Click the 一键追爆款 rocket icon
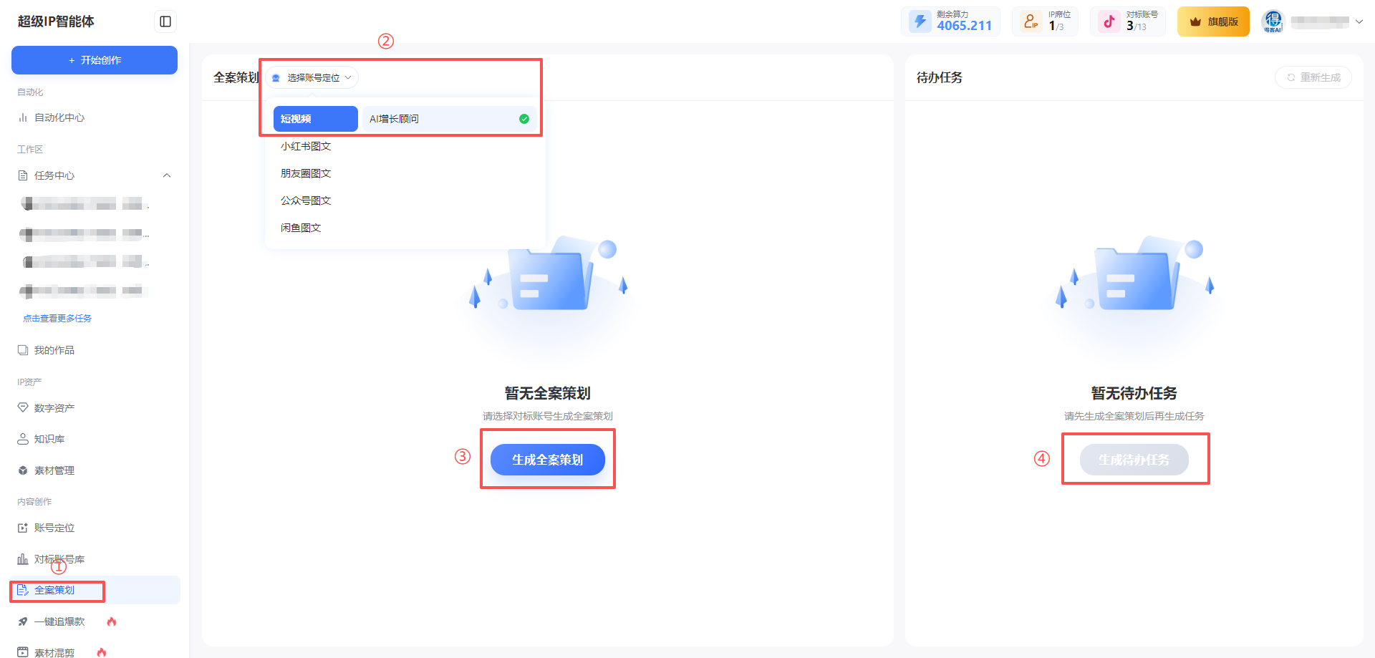The width and height of the screenshot is (1375, 658). click(23, 621)
